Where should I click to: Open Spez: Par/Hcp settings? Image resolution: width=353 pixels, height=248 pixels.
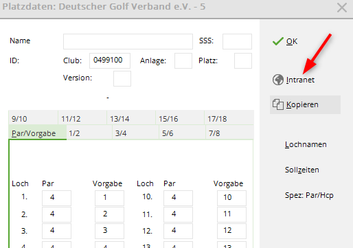(309, 195)
